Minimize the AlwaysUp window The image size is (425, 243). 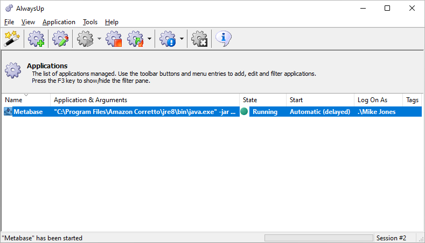point(363,9)
